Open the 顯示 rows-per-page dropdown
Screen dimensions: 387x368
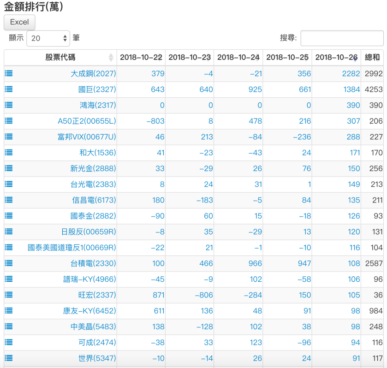tap(48, 38)
